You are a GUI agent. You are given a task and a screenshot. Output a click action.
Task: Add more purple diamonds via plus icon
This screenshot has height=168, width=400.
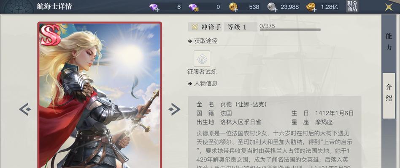[x=157, y=10]
